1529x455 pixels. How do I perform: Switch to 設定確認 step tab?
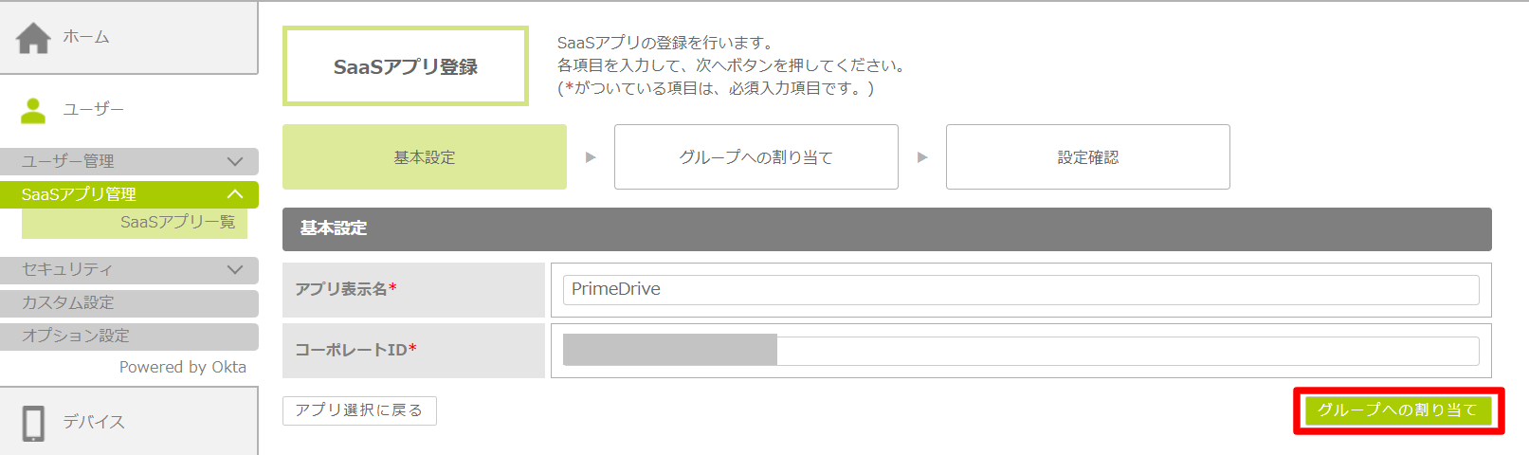1087,157
